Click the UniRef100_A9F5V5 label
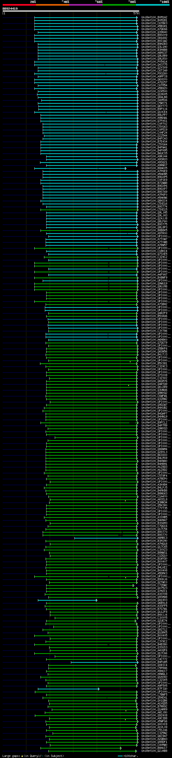Screen dimensions: 172x758 click(x=154, y=686)
